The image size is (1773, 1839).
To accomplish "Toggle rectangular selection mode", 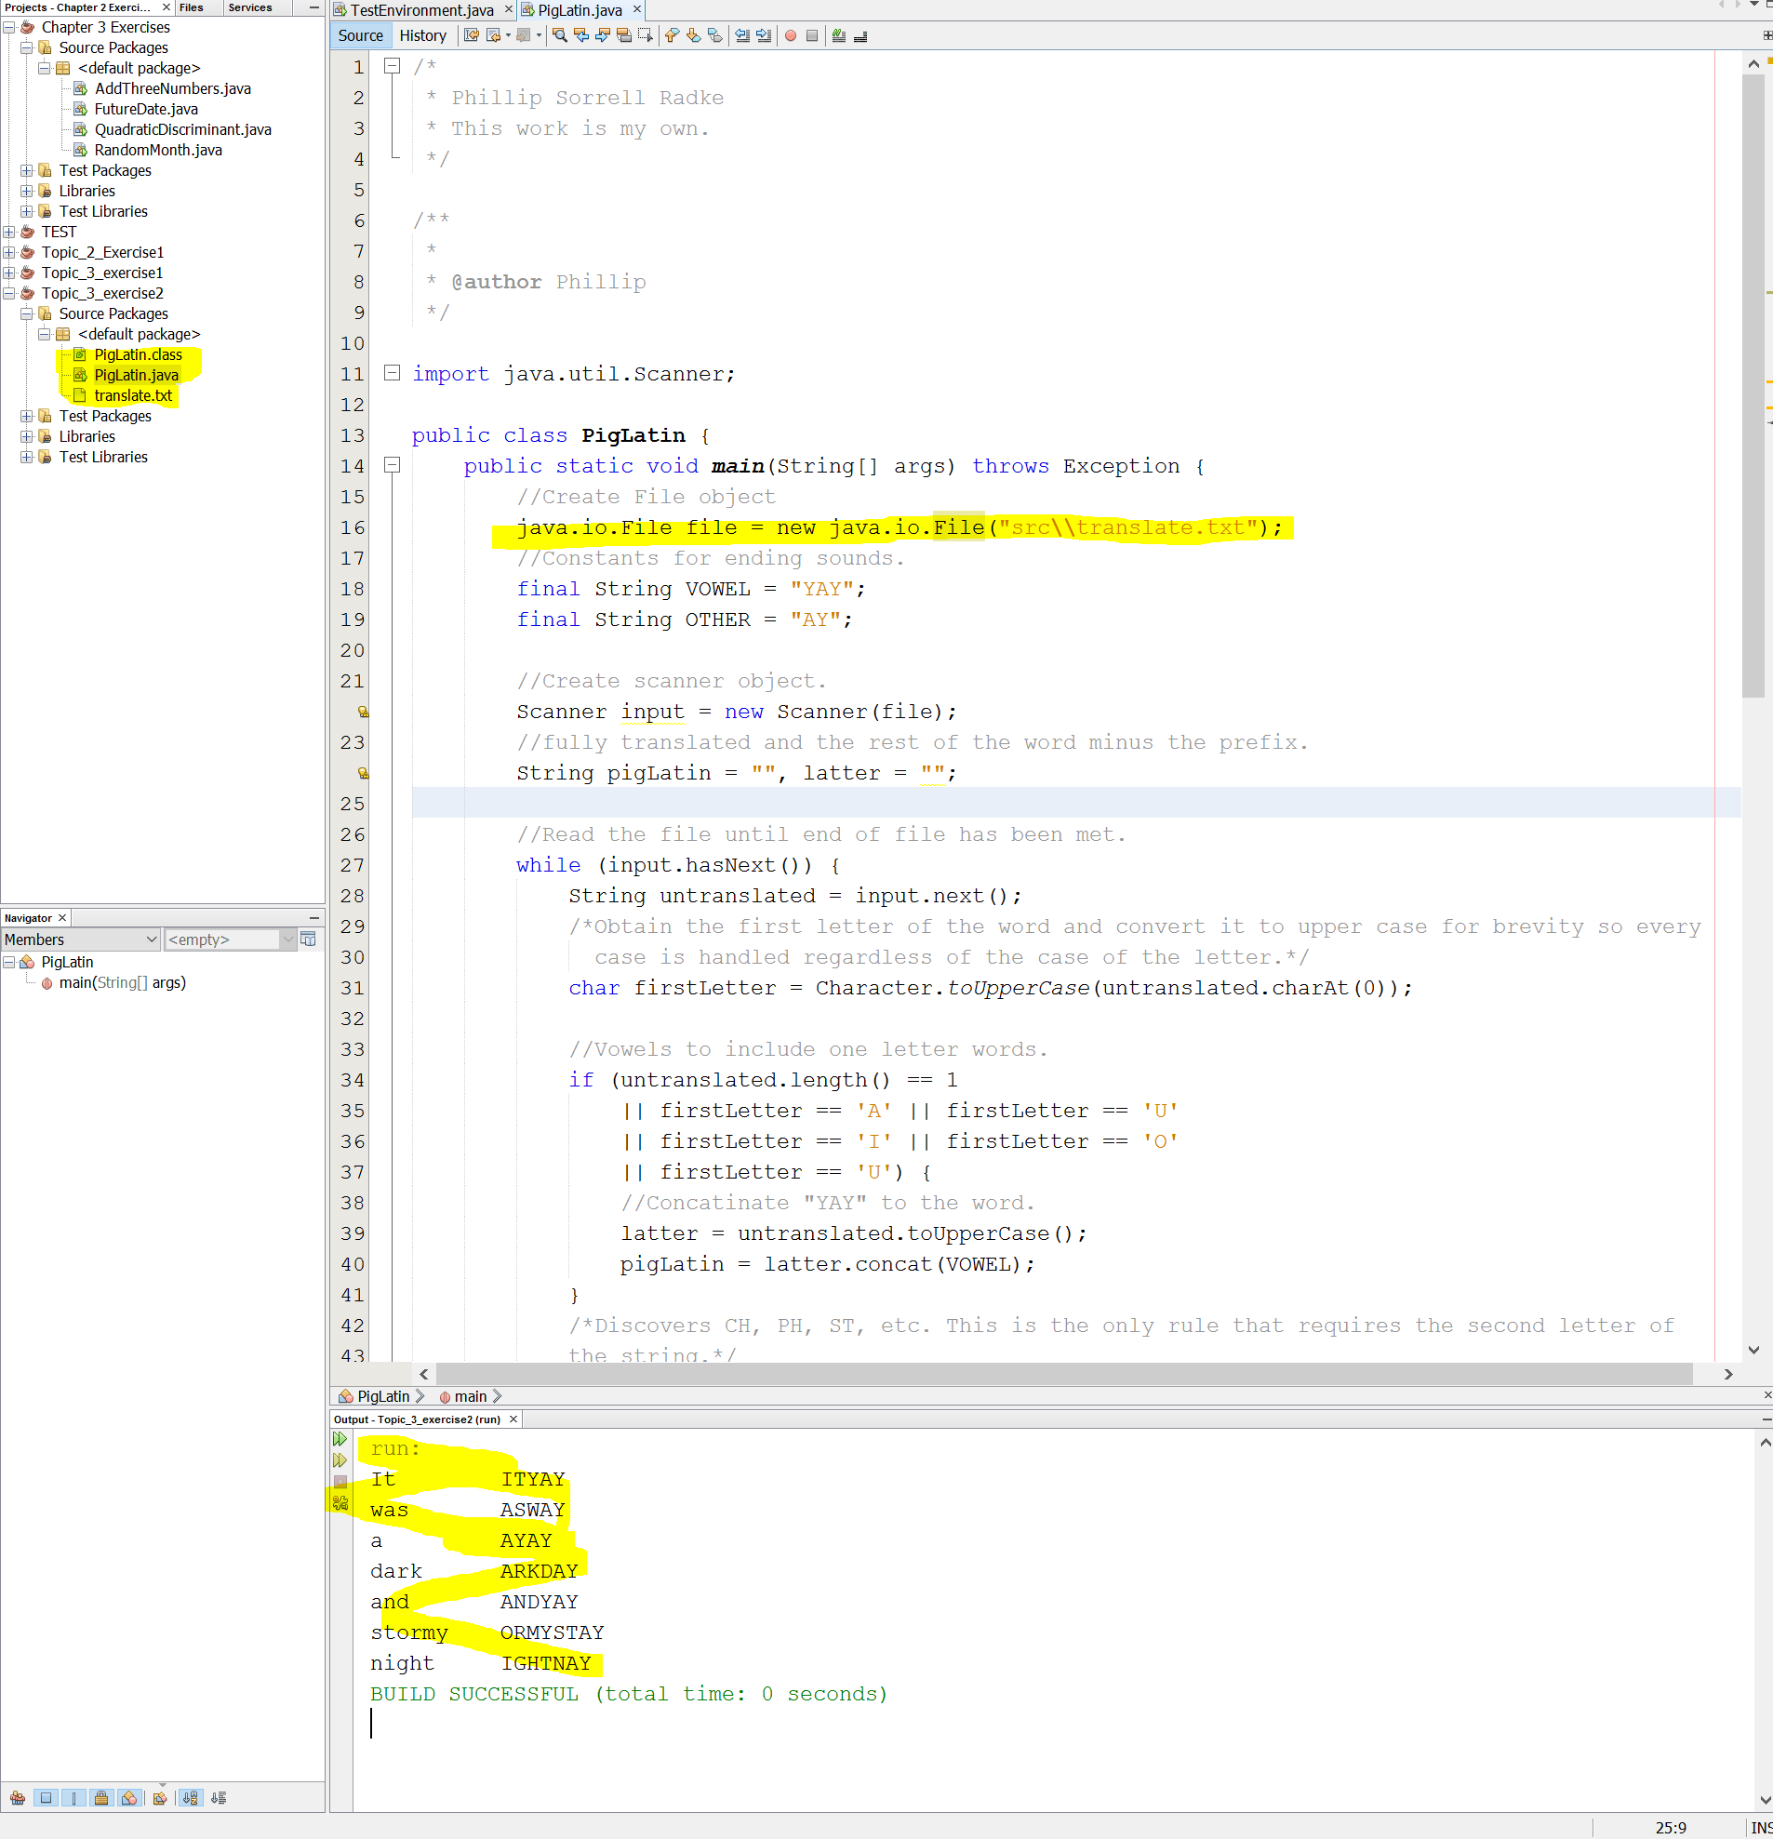I will click(x=646, y=35).
